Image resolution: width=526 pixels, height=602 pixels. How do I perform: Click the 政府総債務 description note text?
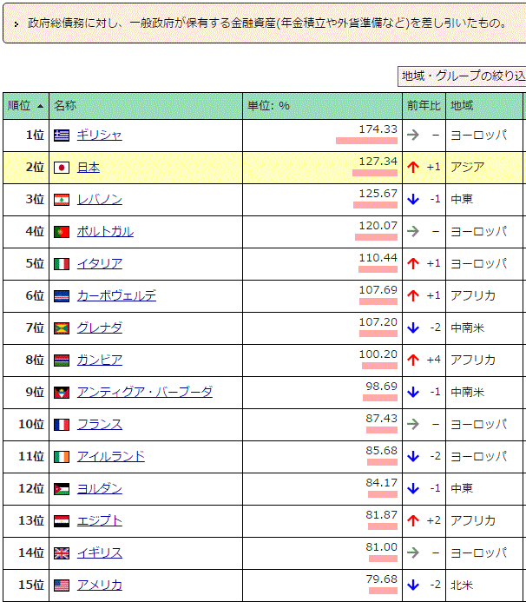(267, 23)
